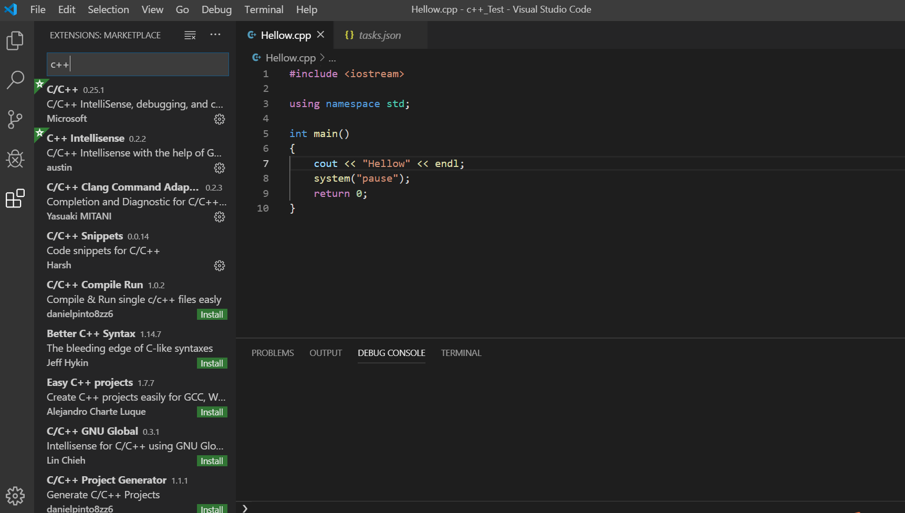Select the Hellow.cpp editor tab
This screenshot has width=905, height=513.
[285, 35]
